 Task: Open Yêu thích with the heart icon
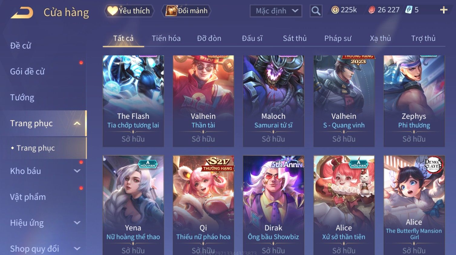pos(112,11)
